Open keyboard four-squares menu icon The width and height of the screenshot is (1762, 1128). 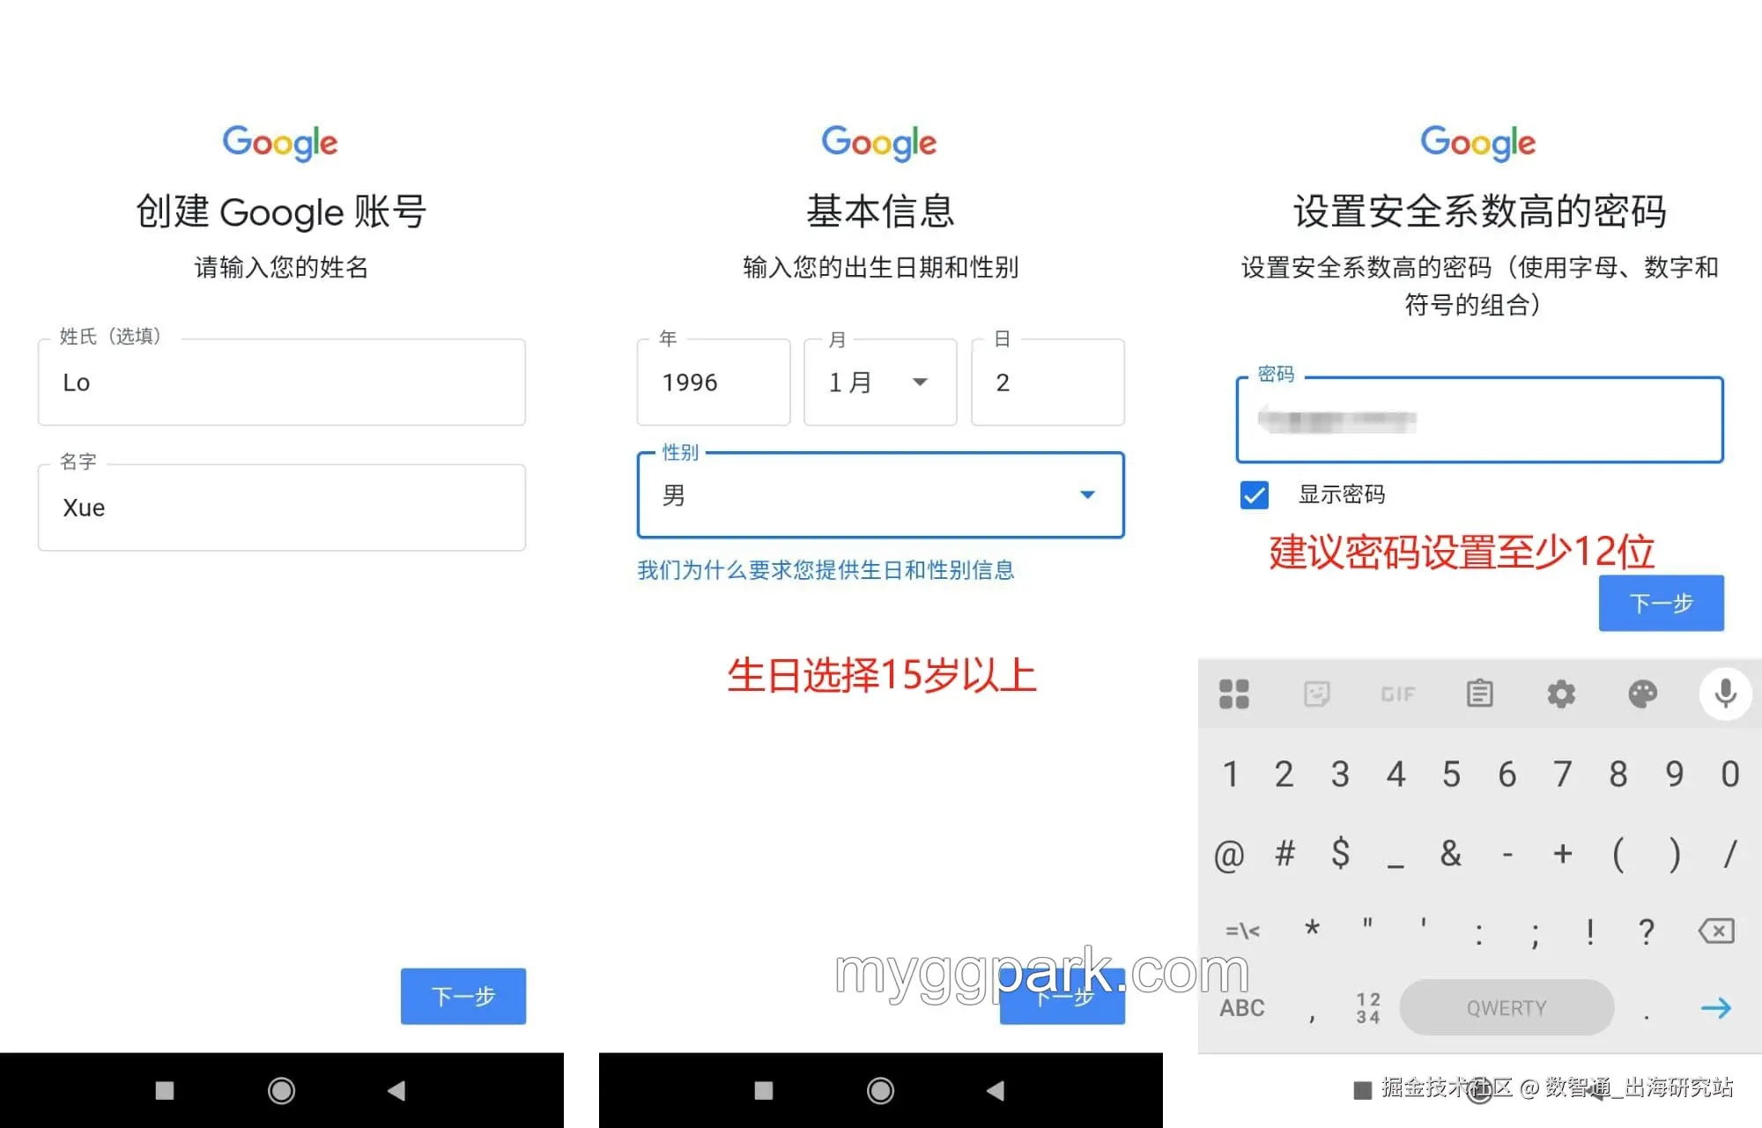tap(1233, 694)
